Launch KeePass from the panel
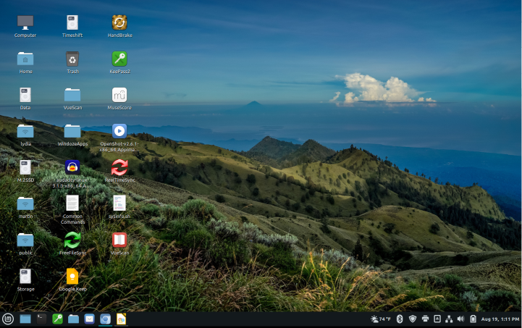This screenshot has width=522, height=328. (x=57, y=319)
